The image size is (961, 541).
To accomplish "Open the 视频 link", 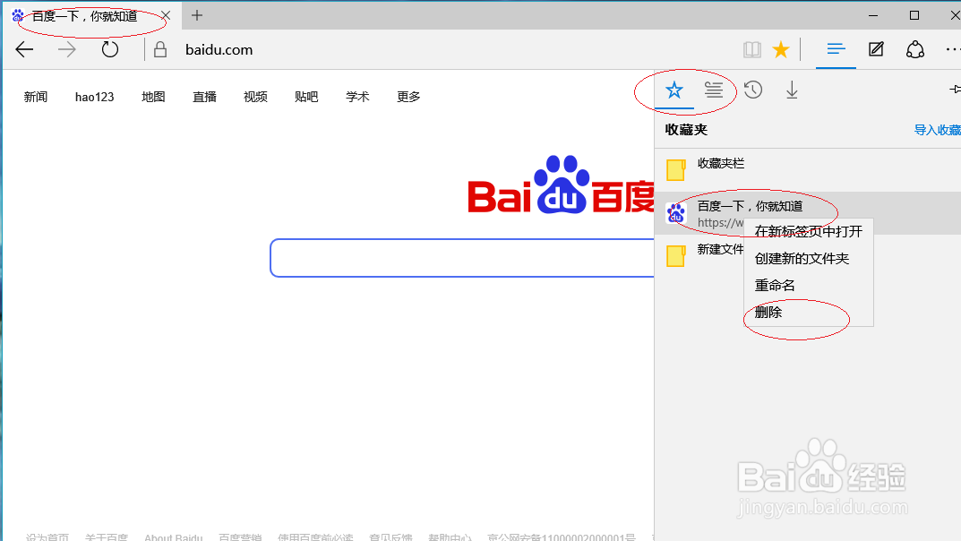I will pos(255,97).
